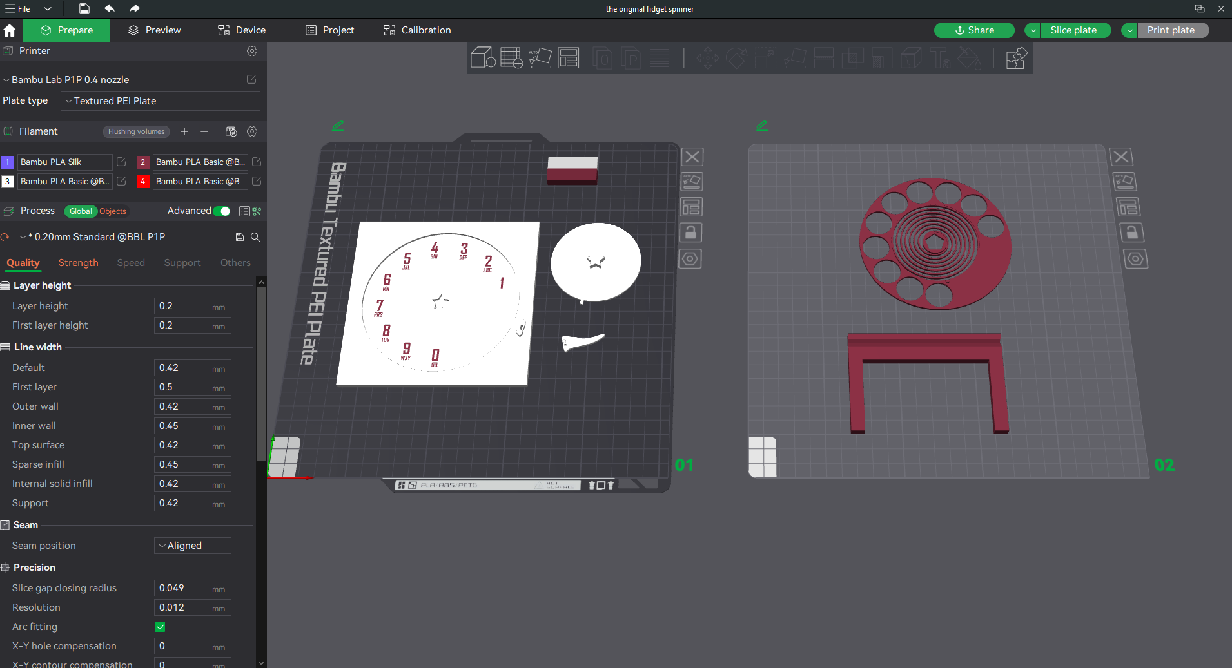This screenshot has height=668, width=1232.
Task: Click the Flushing volumes button
Action: [136, 131]
